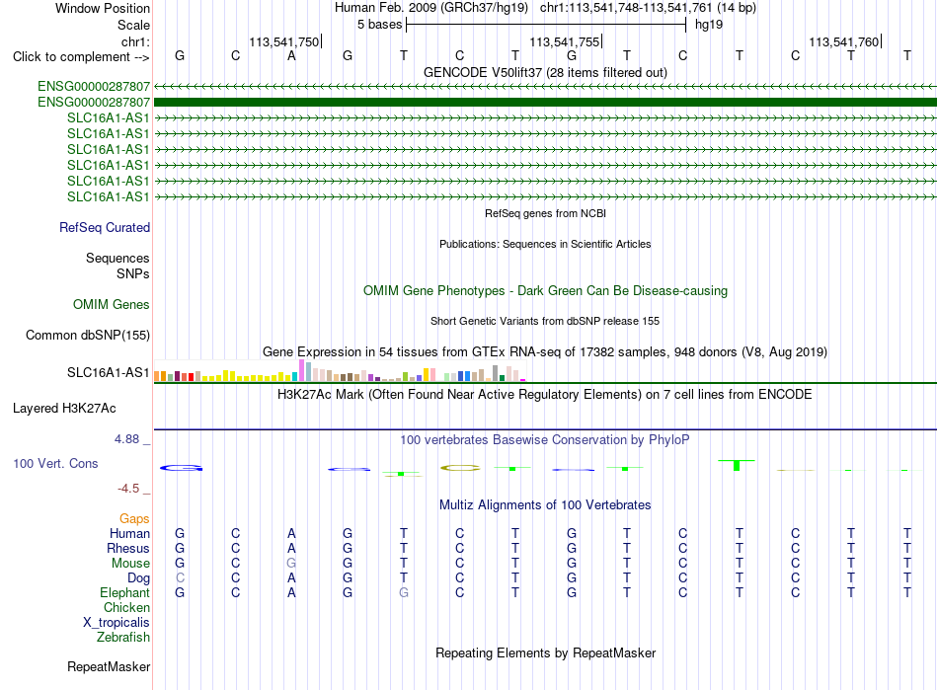
Task: Click the '5 bases' scale label
Action: point(379,25)
